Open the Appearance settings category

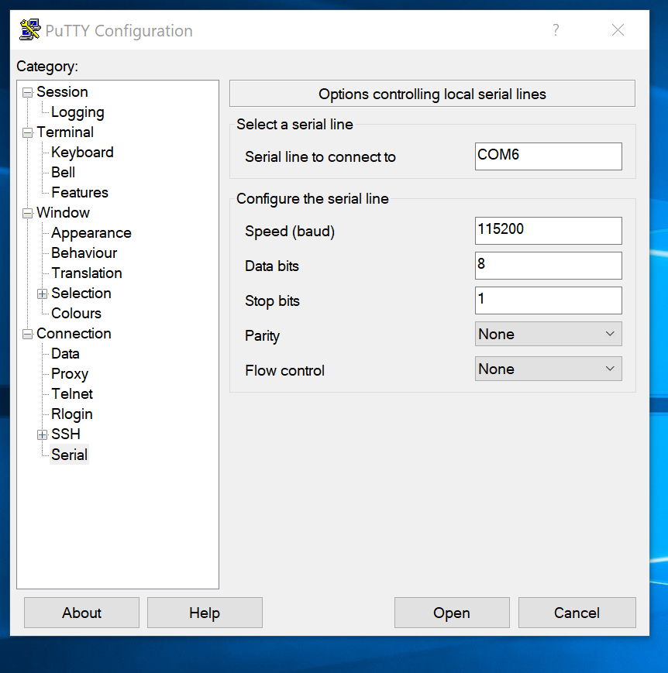[x=91, y=233]
